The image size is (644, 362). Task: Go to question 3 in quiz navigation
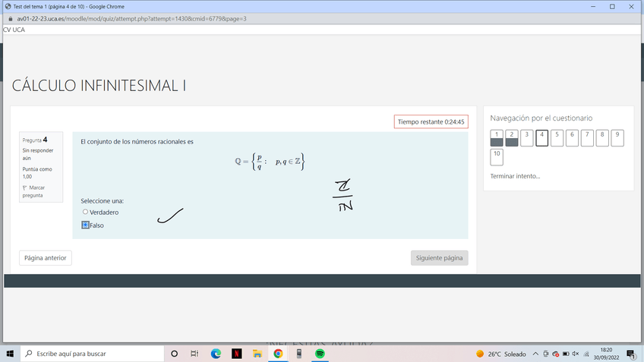click(x=527, y=138)
